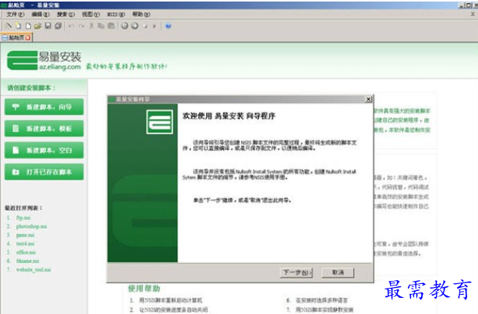Click help item 让NSIS的安装进度条自动关闭
The image size is (478, 314).
173,309
